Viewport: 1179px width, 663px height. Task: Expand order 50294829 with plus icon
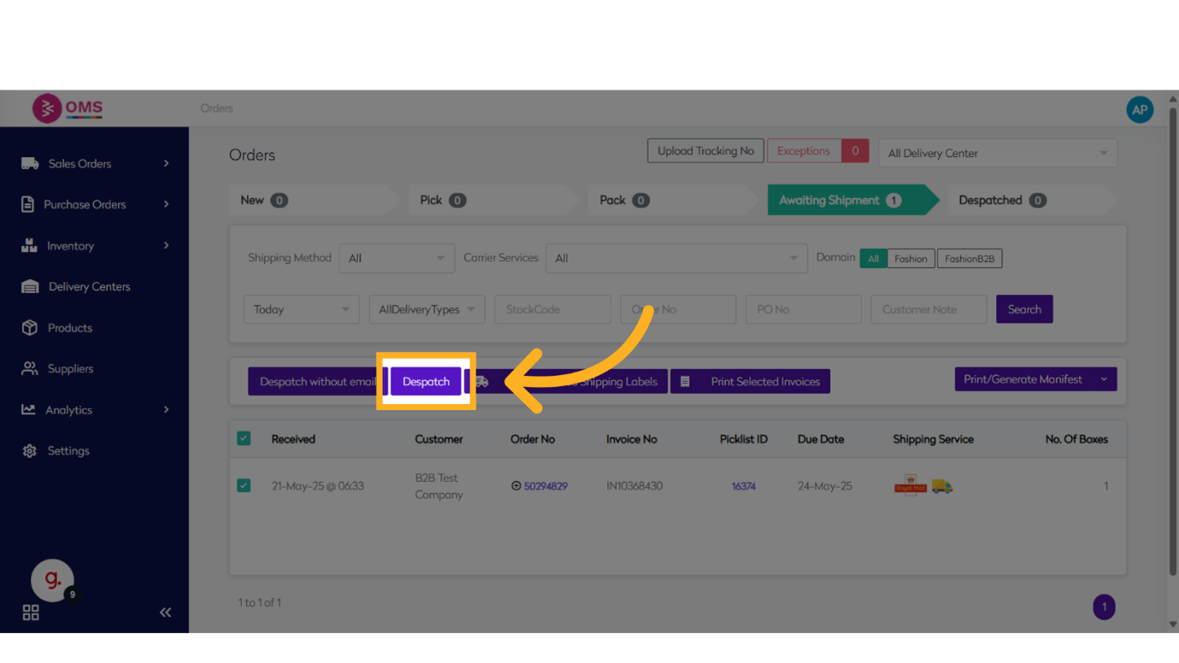[516, 486]
